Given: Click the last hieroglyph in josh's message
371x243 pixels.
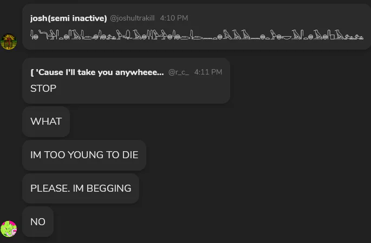Looking at the screenshot, I should point(358,37).
